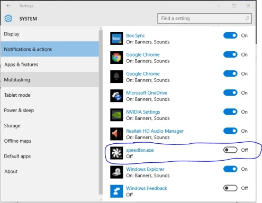Maximize the Settings window

233,6
